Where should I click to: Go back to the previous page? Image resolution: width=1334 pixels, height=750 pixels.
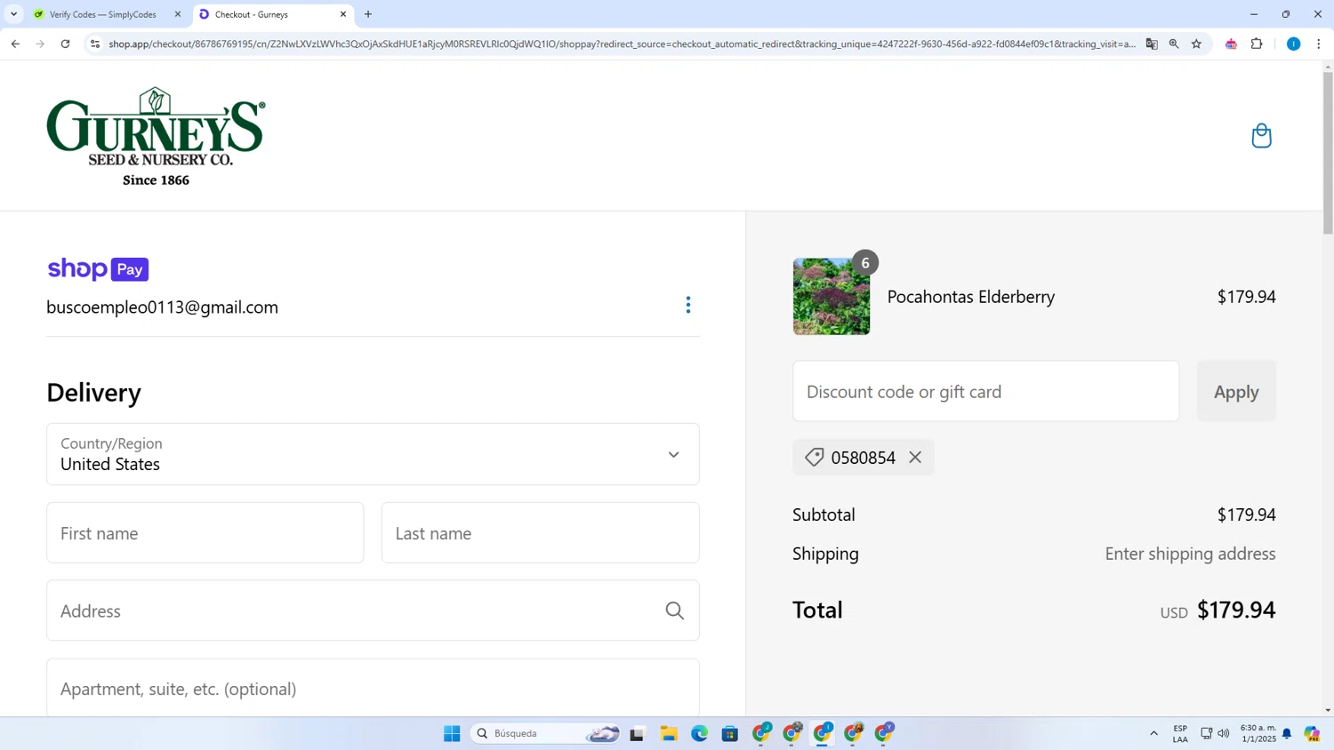15,44
